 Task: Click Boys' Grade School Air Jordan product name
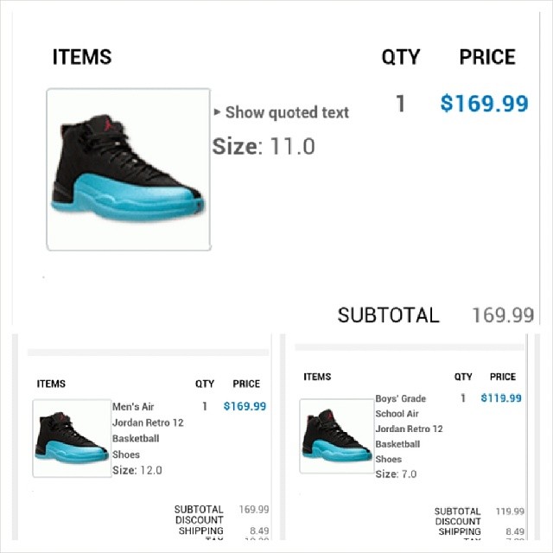(409, 429)
